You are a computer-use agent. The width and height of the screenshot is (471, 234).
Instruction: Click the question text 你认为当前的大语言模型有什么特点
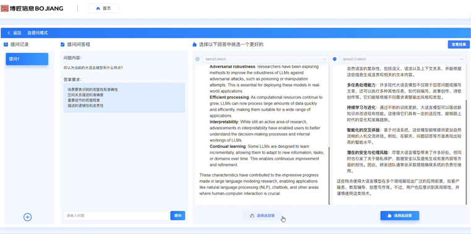[x=93, y=67]
